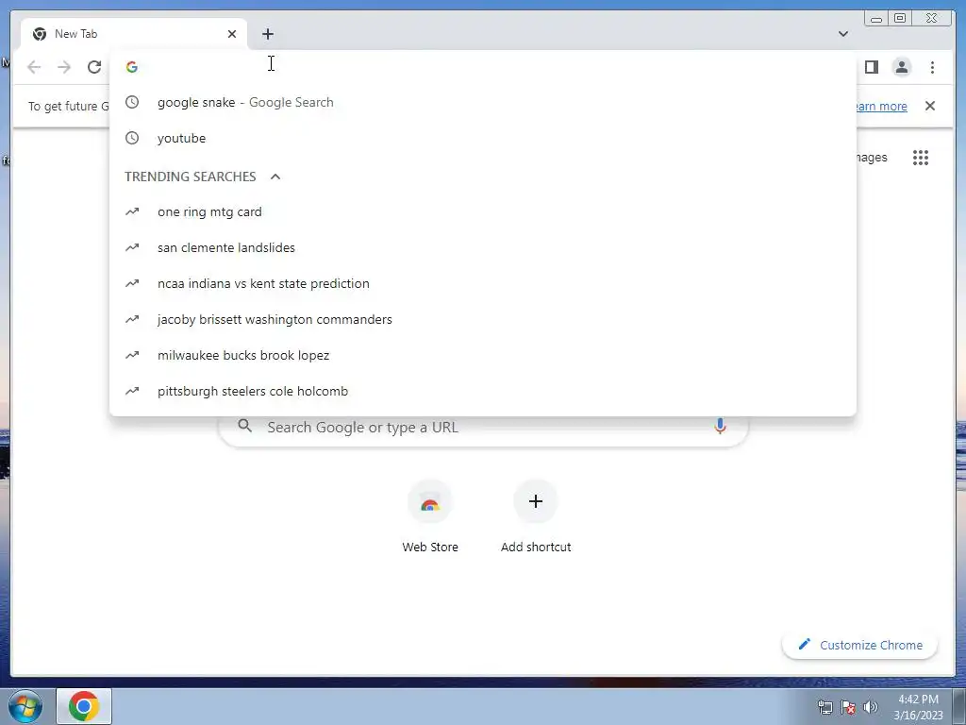Close the New Tab tab
This screenshot has width=966, height=725.
(232, 34)
